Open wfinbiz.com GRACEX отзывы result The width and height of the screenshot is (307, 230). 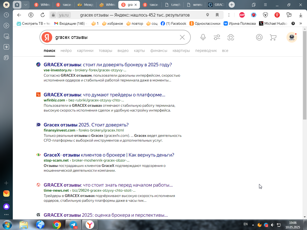coord(104,95)
